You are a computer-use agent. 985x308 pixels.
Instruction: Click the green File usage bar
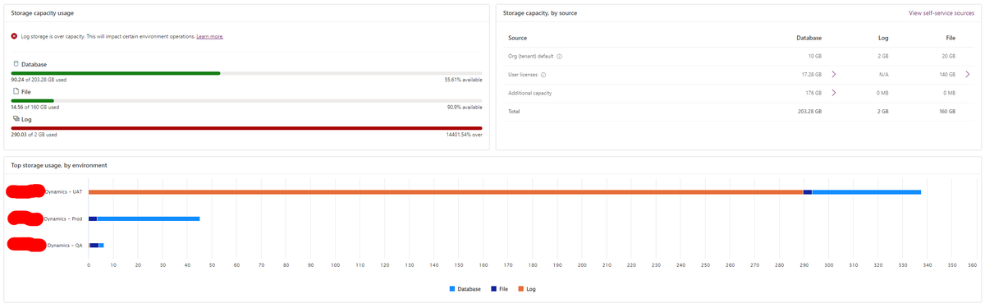pyautogui.click(x=33, y=101)
